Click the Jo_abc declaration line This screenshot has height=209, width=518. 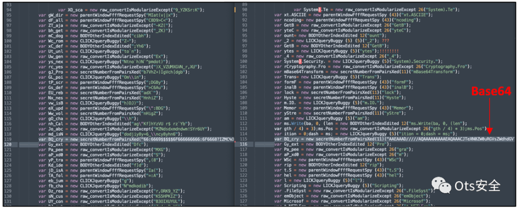click(125, 129)
